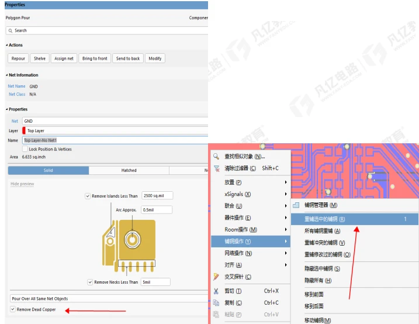Select the Solid fill mode tab
This screenshot has width=419, height=324.
click(49, 170)
